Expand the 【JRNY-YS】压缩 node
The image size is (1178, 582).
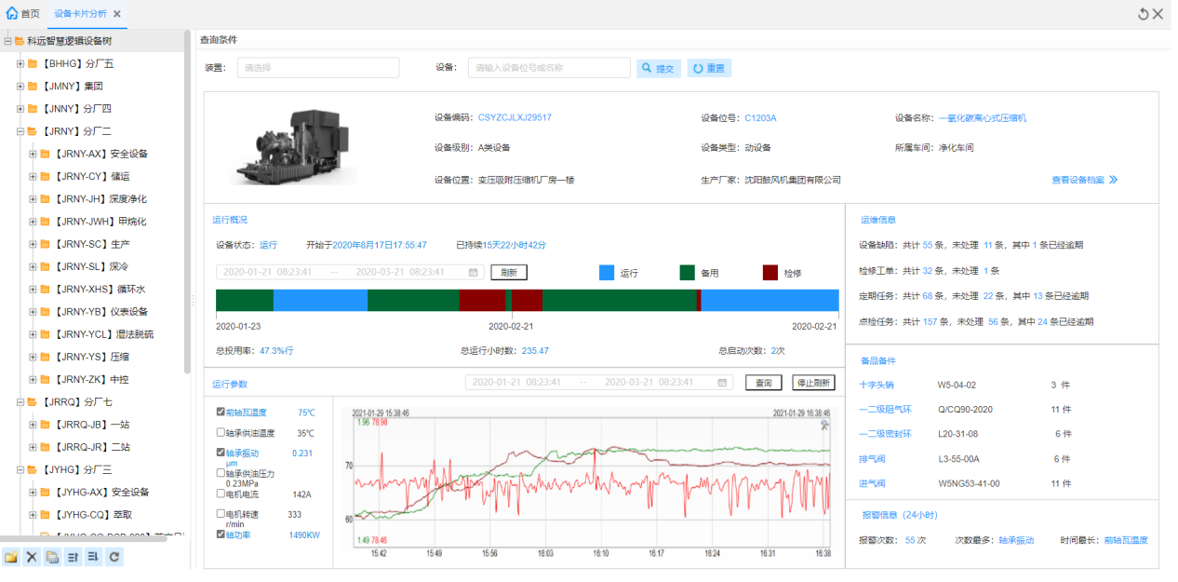33,357
